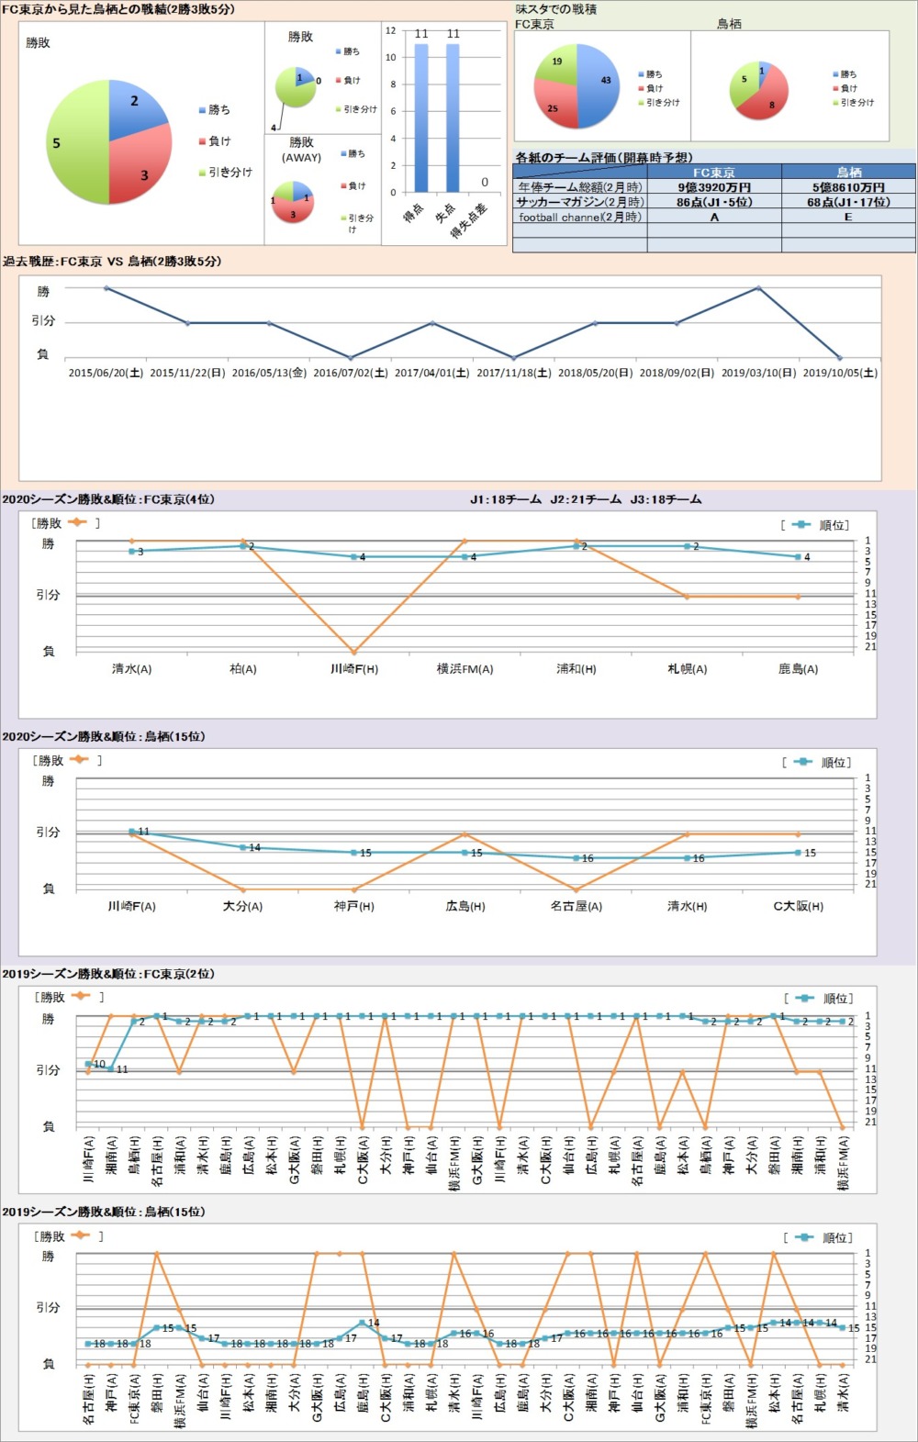918x1442 pixels.
Task: Select the 年俸チーム総額(2月時) row label
Action: point(580,186)
